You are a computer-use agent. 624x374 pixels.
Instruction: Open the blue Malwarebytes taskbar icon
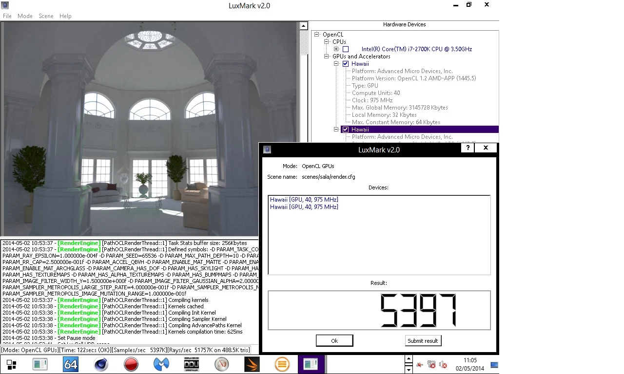[x=161, y=364]
